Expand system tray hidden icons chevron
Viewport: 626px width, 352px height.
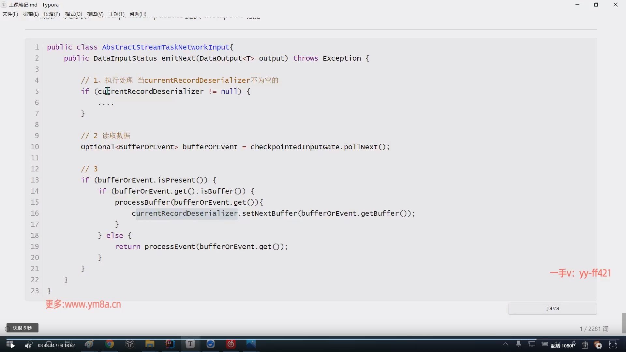click(x=505, y=344)
